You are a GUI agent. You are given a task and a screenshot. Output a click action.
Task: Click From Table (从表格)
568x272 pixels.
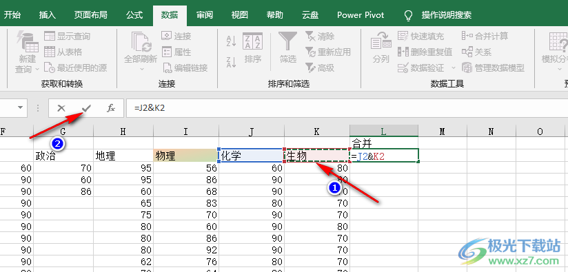tap(63, 52)
